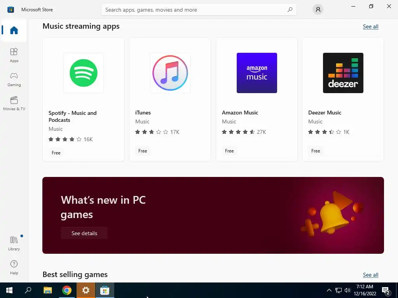Click the Free button under Deezer Music
The image size is (398, 298).
click(316, 151)
